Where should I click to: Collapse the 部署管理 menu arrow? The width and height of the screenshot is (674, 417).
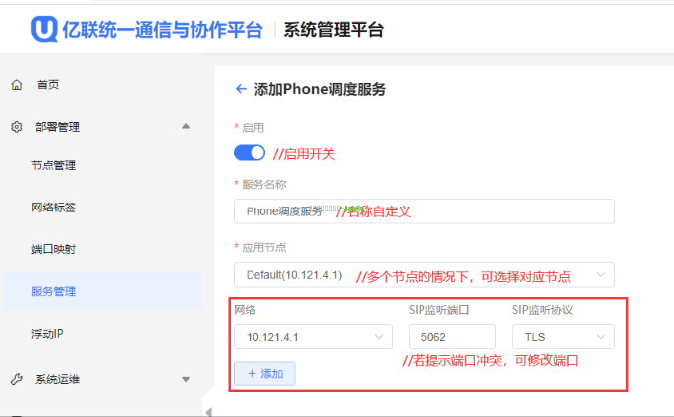[x=186, y=127]
